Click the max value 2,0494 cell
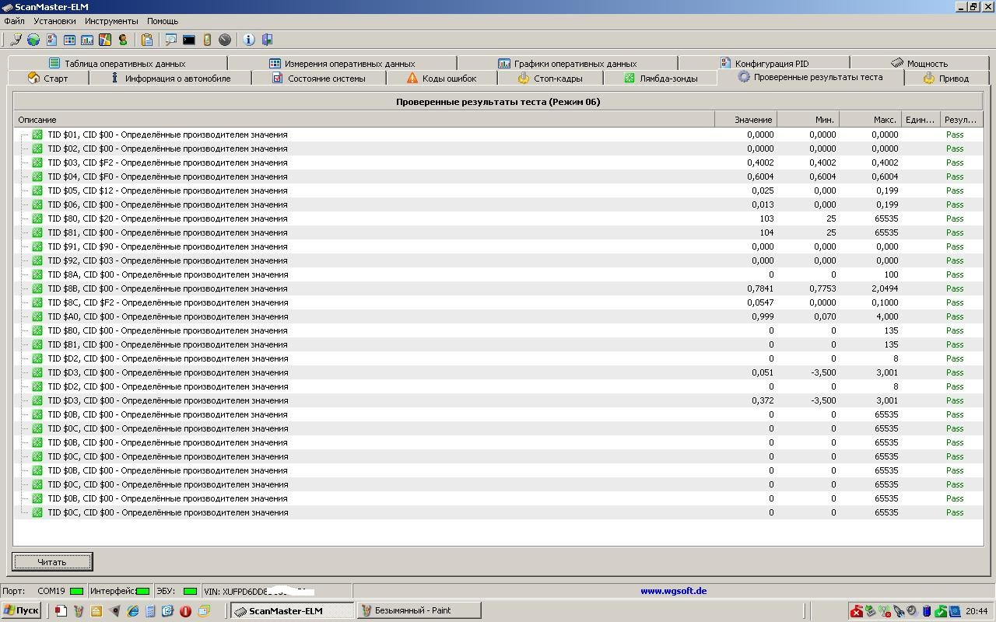 click(x=885, y=288)
